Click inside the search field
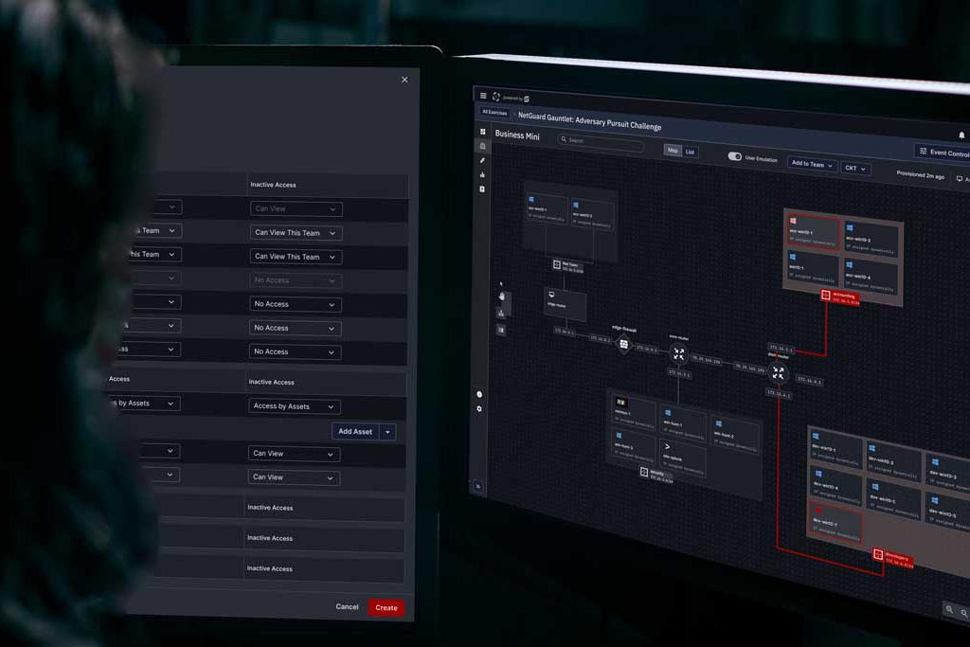The height and width of the screenshot is (647, 970). (x=602, y=142)
